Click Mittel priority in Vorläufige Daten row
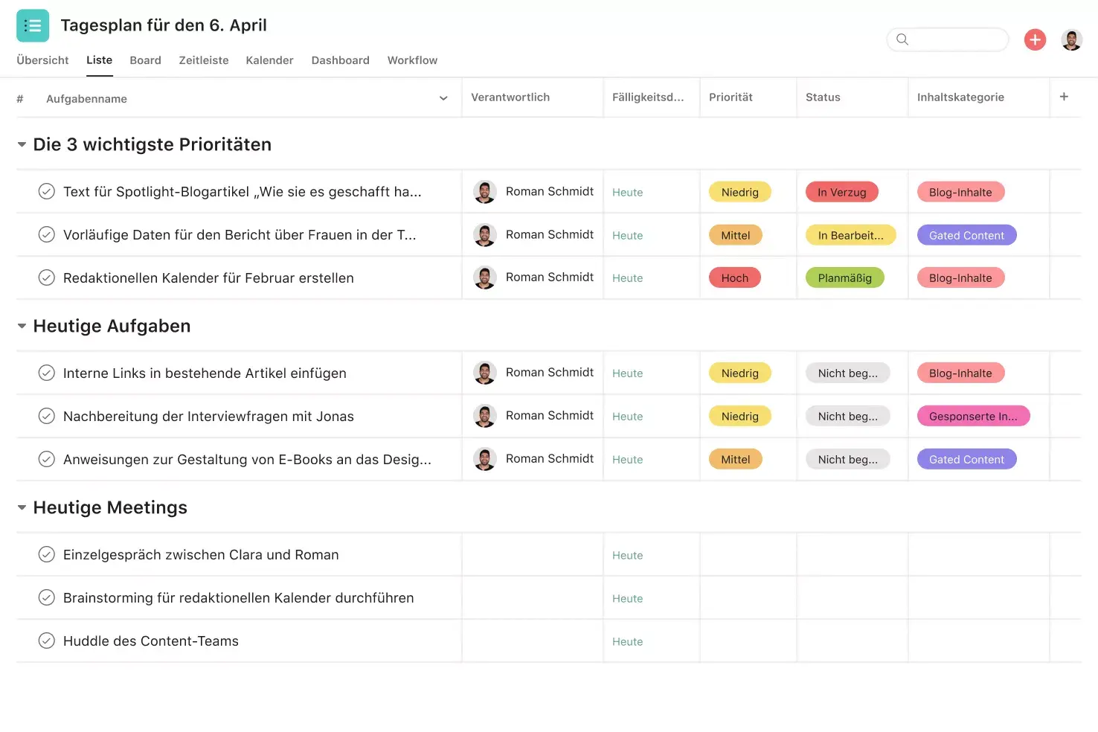Viewport: 1098px width, 732px height. pos(736,235)
